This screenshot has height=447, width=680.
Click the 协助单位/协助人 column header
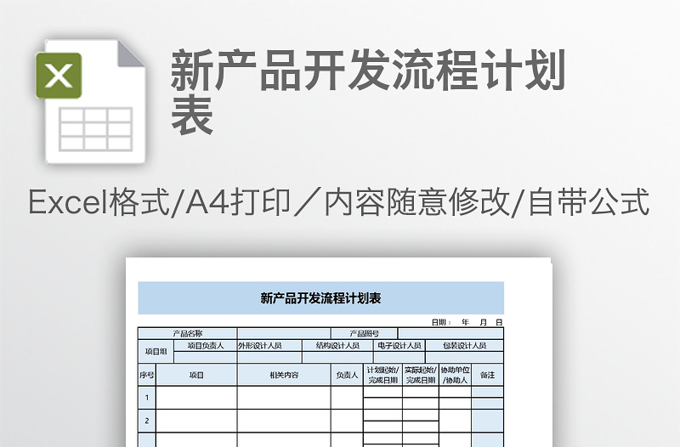(456, 375)
